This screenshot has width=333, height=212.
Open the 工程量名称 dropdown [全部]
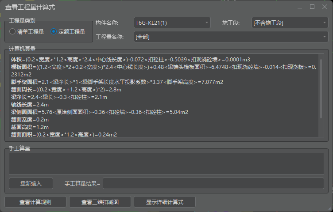coord(231,37)
